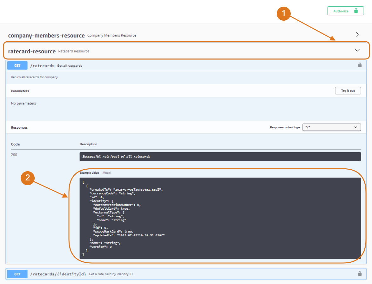This screenshot has height=284, width=372.
Task: Click the Parameters section header
Action: coord(20,91)
